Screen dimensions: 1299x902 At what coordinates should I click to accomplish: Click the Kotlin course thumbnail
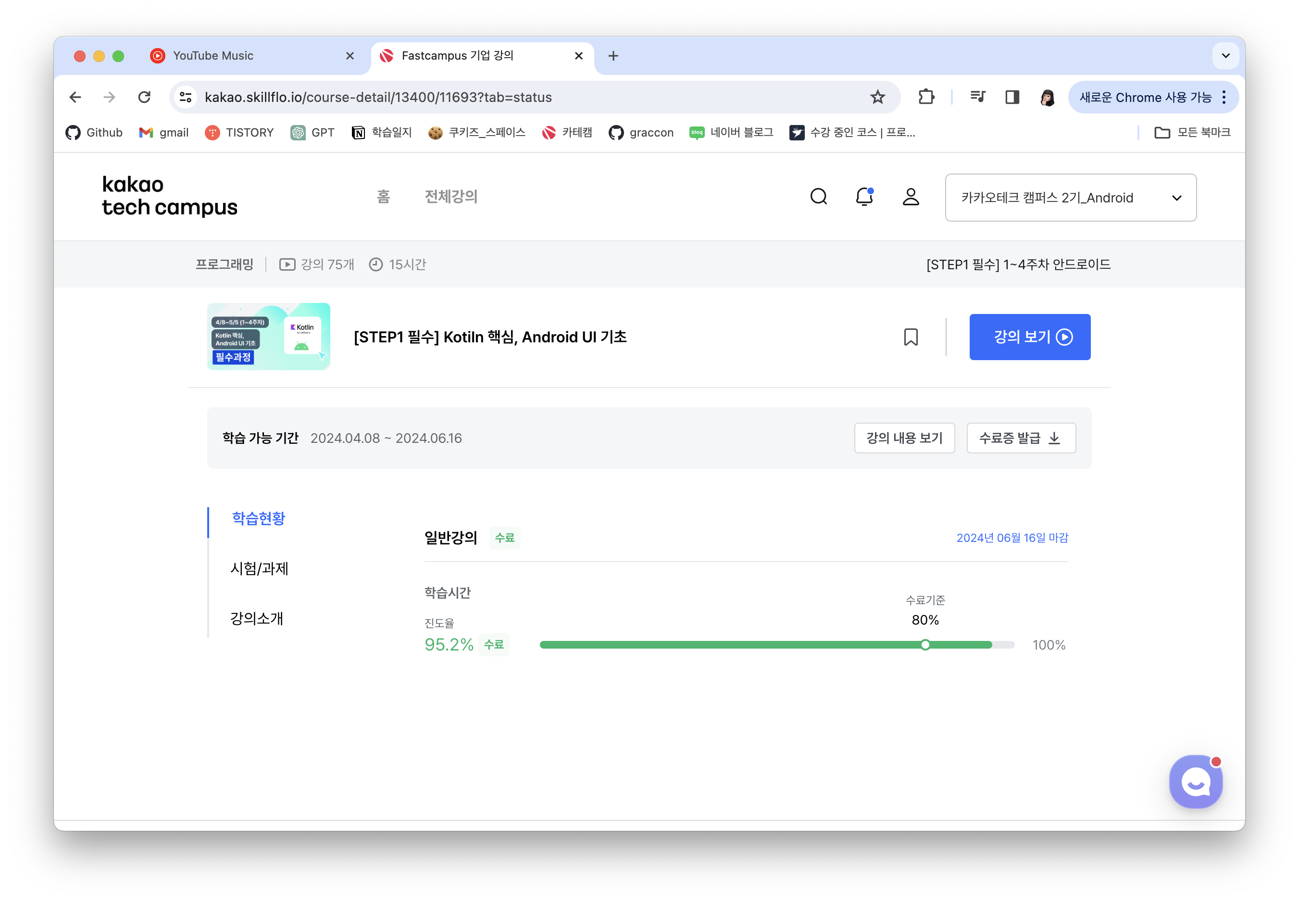point(268,337)
